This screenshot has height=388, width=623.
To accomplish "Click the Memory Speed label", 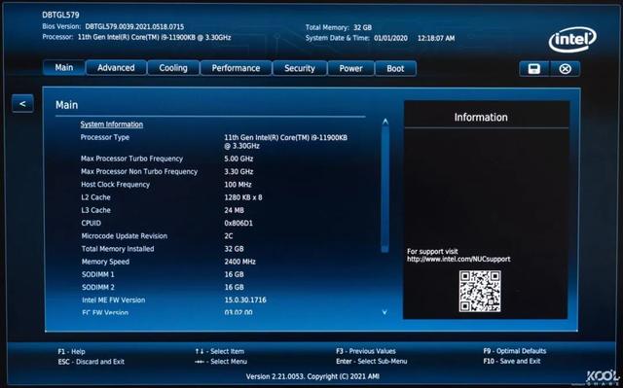I will [x=105, y=262].
